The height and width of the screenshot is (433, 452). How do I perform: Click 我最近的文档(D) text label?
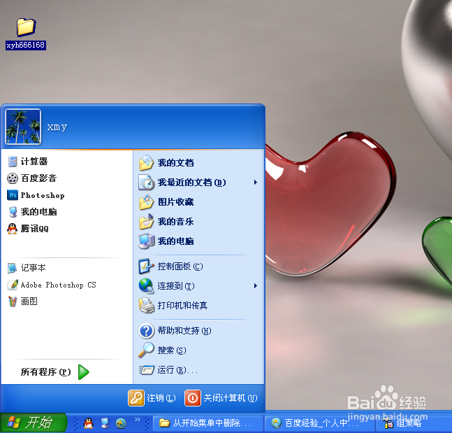point(191,183)
